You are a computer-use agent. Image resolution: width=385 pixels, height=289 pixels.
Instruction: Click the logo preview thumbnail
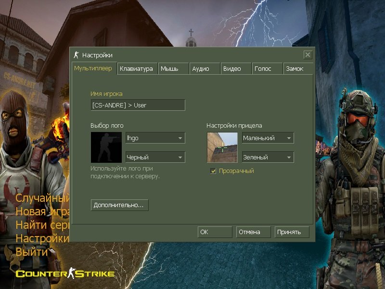(106, 147)
